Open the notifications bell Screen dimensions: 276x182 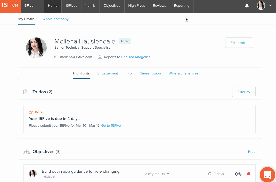tap(247, 6)
